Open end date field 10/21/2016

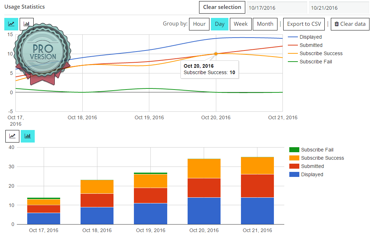(339, 8)
